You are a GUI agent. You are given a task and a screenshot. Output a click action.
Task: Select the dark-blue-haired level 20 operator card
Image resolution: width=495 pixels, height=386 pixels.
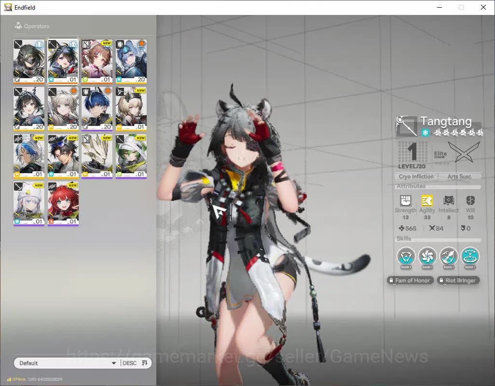point(97,109)
